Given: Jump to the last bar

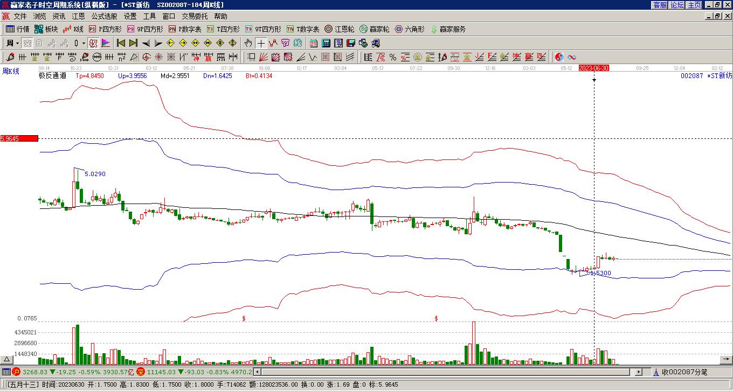Looking at the screenshot, I should coord(133,43).
